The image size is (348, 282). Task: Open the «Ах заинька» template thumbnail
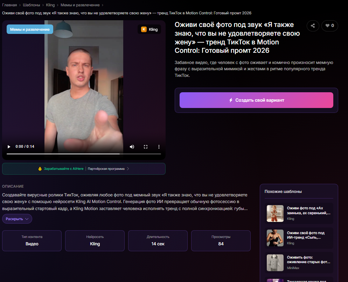coord(275,214)
